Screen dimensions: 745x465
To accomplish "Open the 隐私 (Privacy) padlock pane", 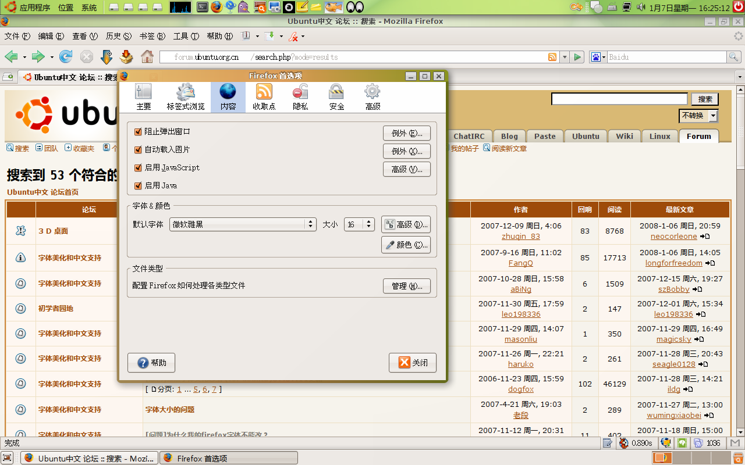I will pos(300,97).
